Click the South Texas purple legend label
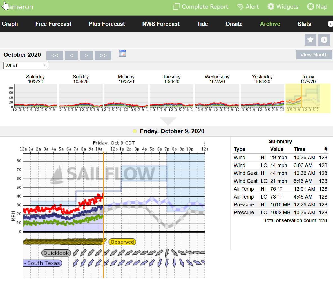 (x=43, y=263)
